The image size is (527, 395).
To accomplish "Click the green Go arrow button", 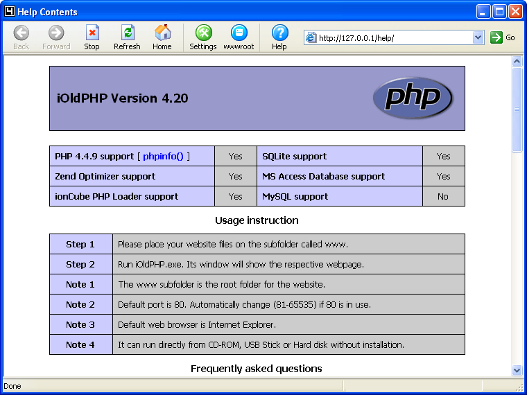I will pyautogui.click(x=496, y=37).
